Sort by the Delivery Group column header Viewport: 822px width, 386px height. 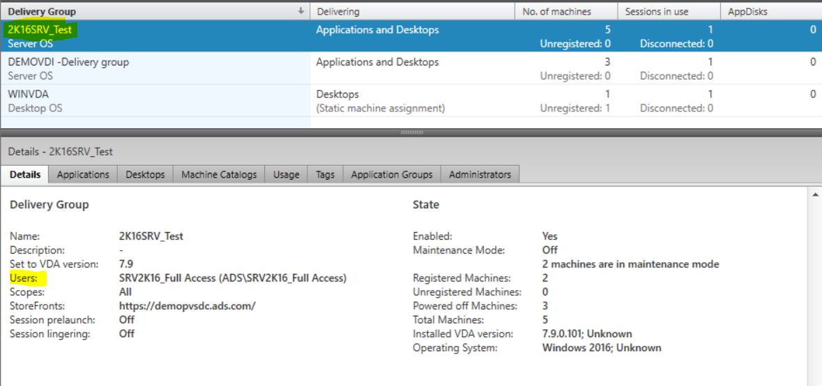155,11
